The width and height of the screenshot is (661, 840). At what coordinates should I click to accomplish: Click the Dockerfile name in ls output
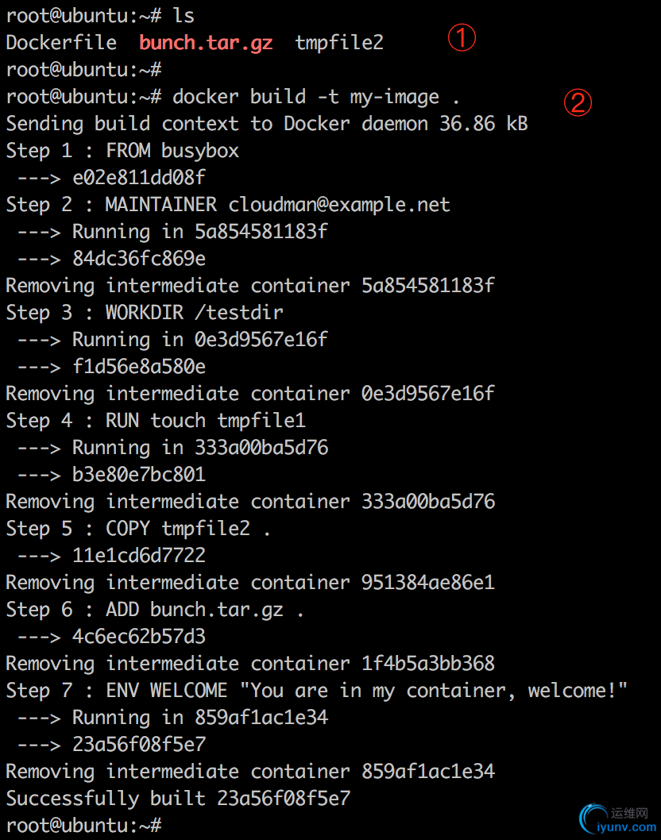[x=61, y=42]
